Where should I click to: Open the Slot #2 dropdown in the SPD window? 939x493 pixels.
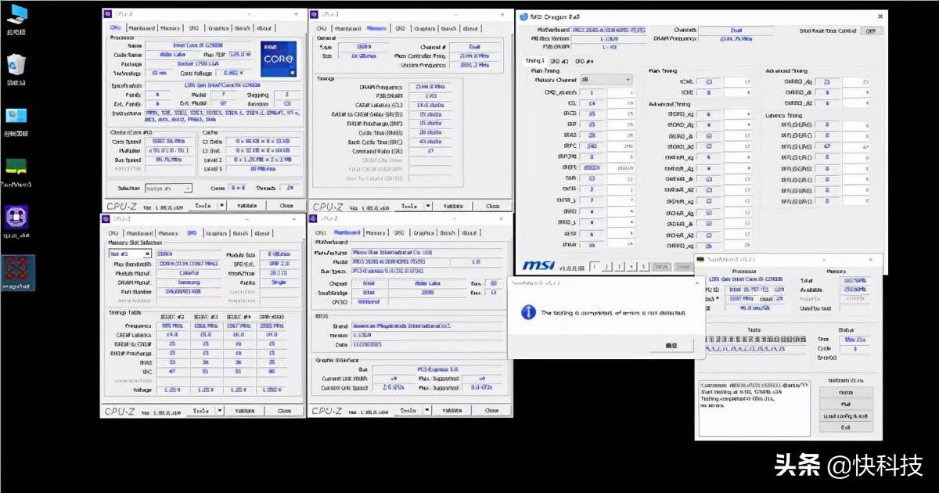click(x=130, y=254)
